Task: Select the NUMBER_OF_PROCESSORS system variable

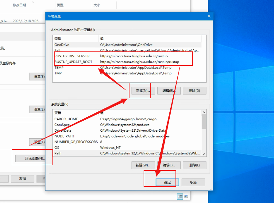Action: click(x=127, y=142)
